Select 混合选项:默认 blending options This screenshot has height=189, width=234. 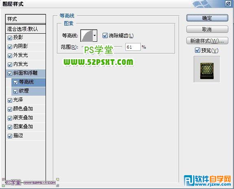26,29
